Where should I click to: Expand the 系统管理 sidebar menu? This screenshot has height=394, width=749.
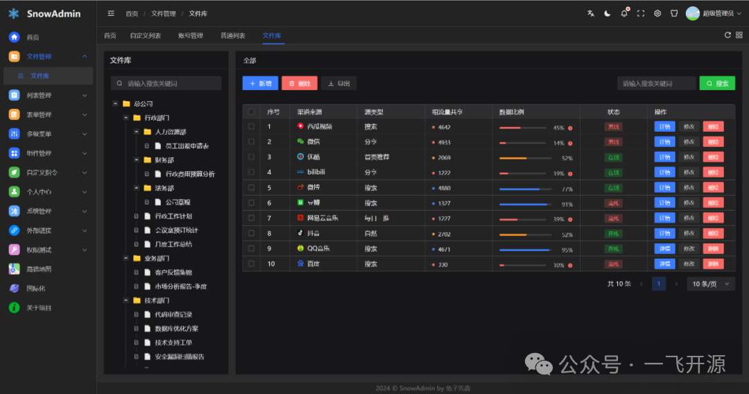[x=47, y=211]
